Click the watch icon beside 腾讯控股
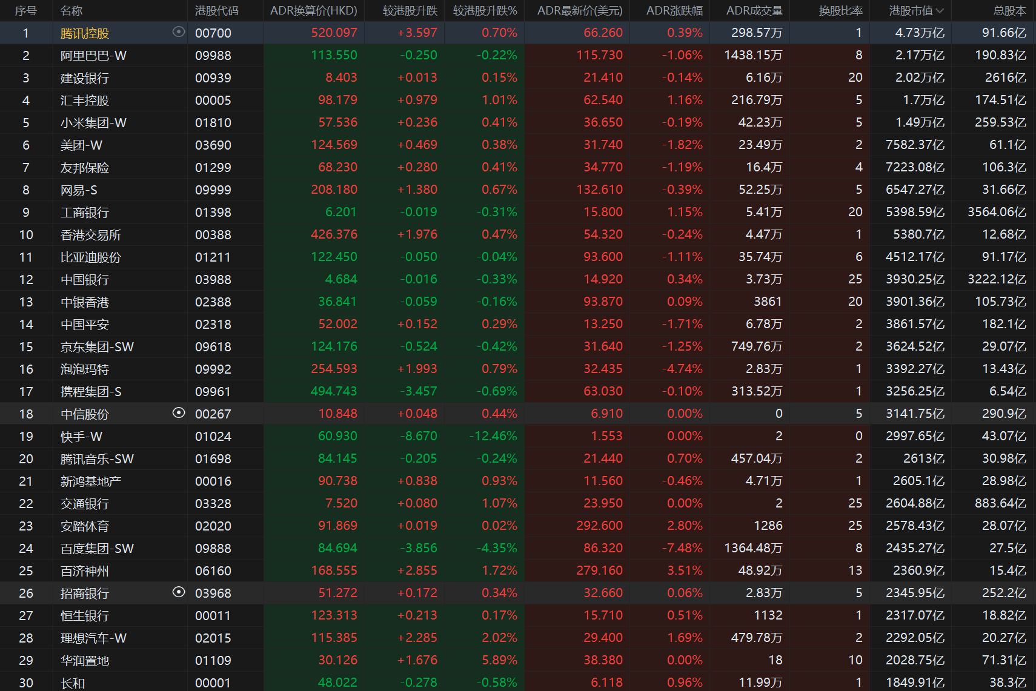 (x=178, y=32)
